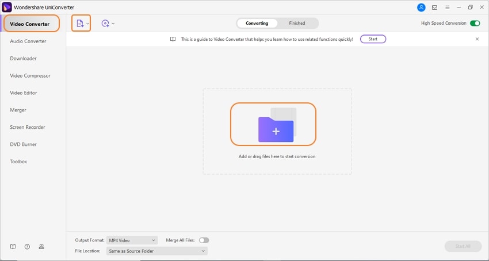
Task: Open the user account avatar icon
Action: coord(421,7)
